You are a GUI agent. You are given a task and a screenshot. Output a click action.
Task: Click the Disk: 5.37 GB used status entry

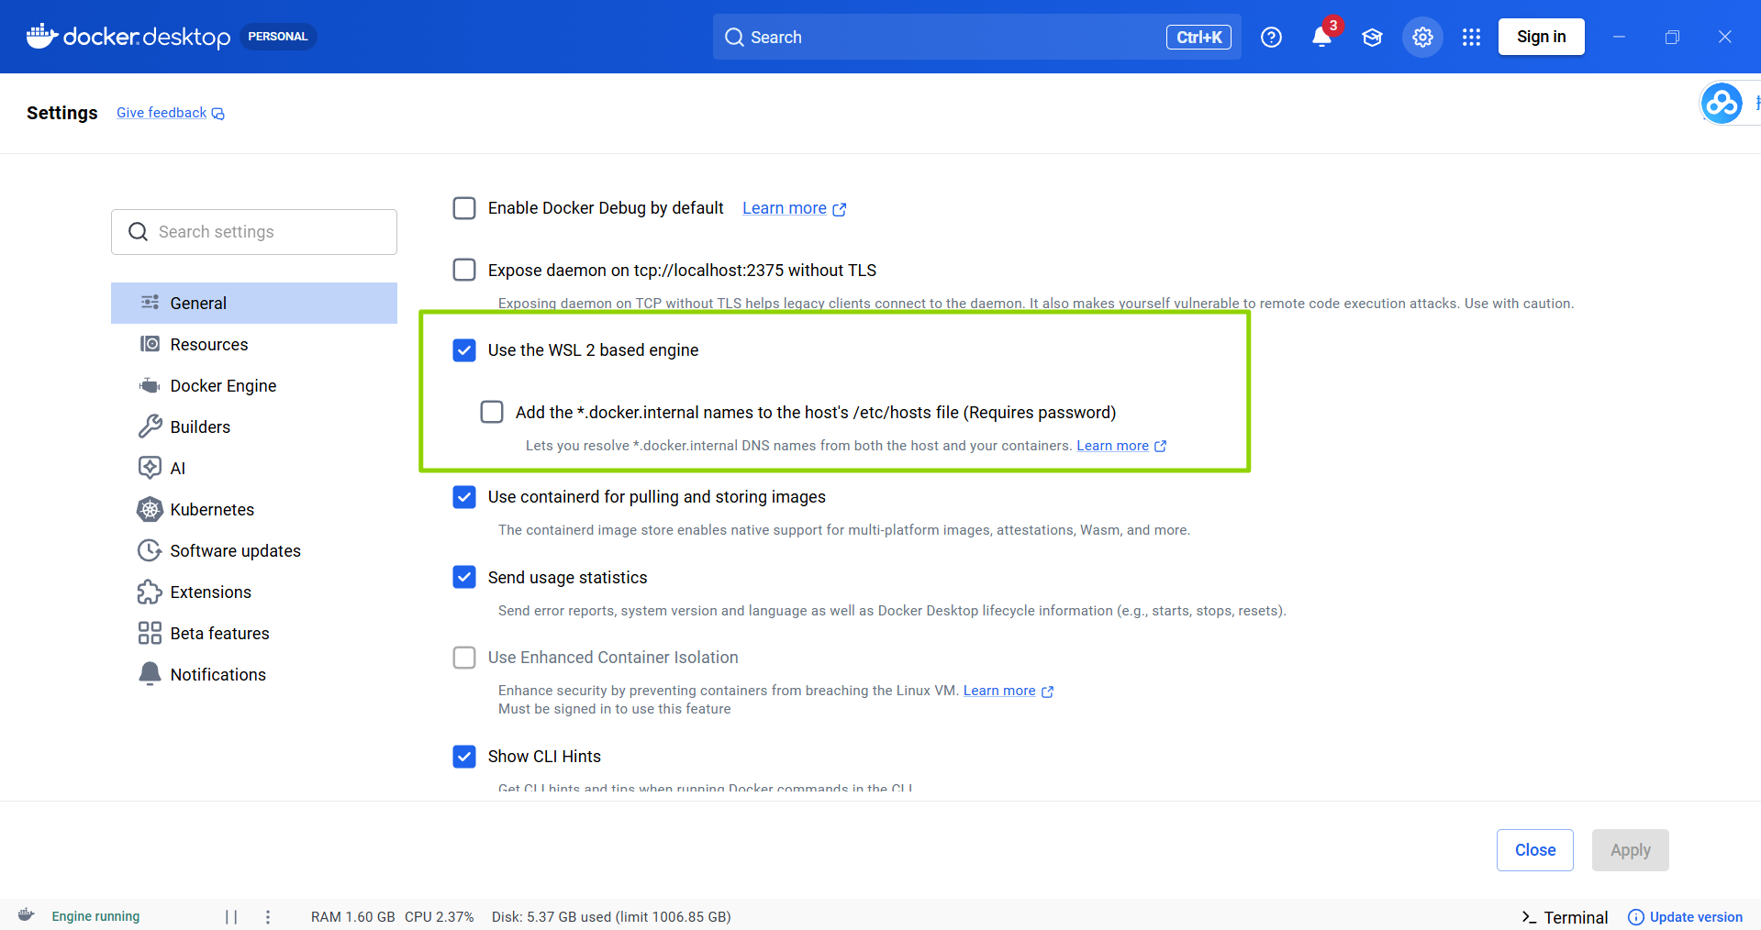pyautogui.click(x=611, y=917)
